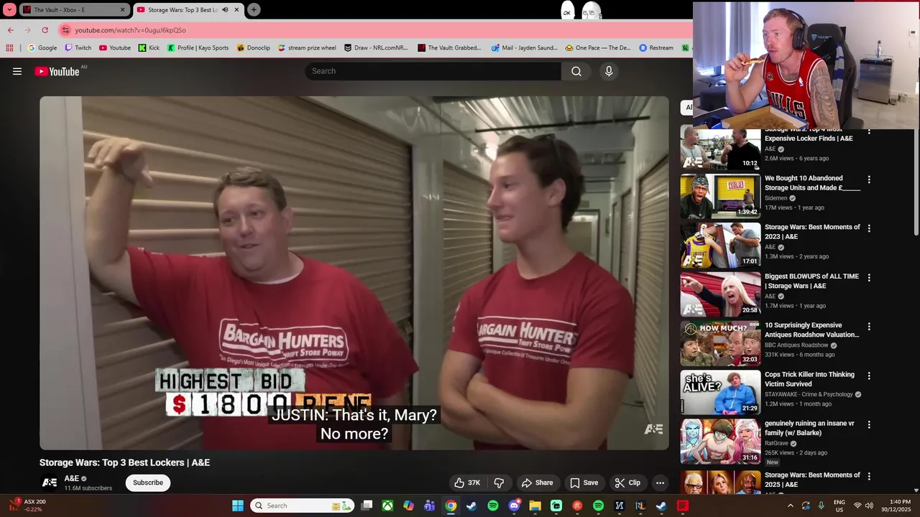This screenshot has height=517, width=920.
Task: Open Copilot from the taskbar
Action: 408,506
